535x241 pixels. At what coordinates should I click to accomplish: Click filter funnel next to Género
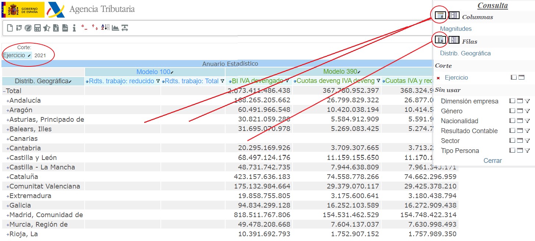527,111
